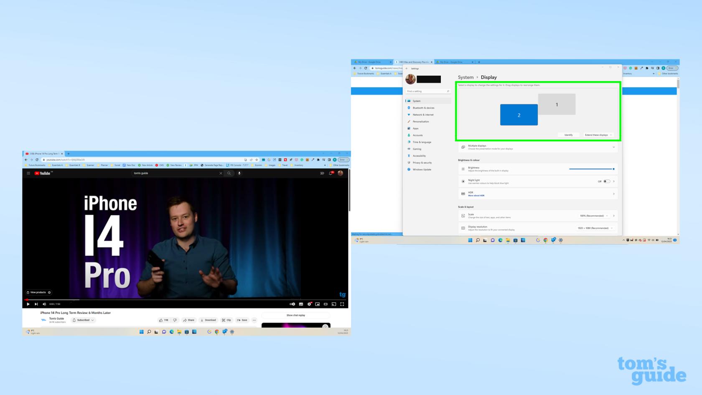702x395 pixels.
Task: Bookmark the YouTube page with star
Action: click(x=257, y=160)
